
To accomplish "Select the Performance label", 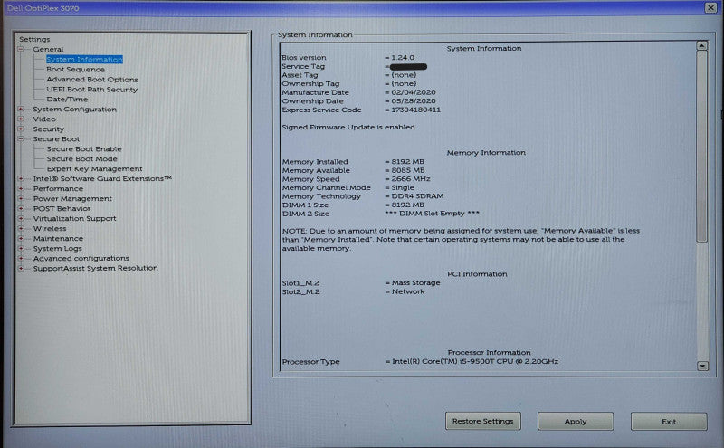I will [x=58, y=189].
